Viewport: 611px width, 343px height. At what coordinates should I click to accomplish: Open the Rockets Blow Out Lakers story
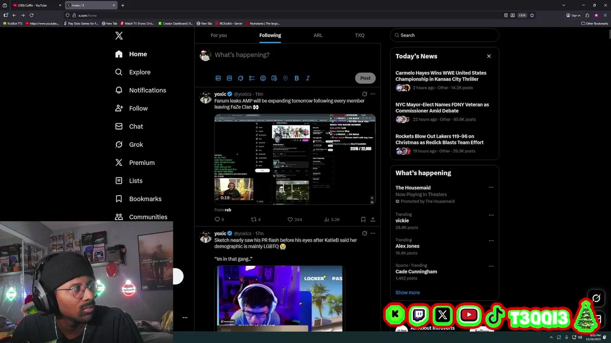pos(444,144)
